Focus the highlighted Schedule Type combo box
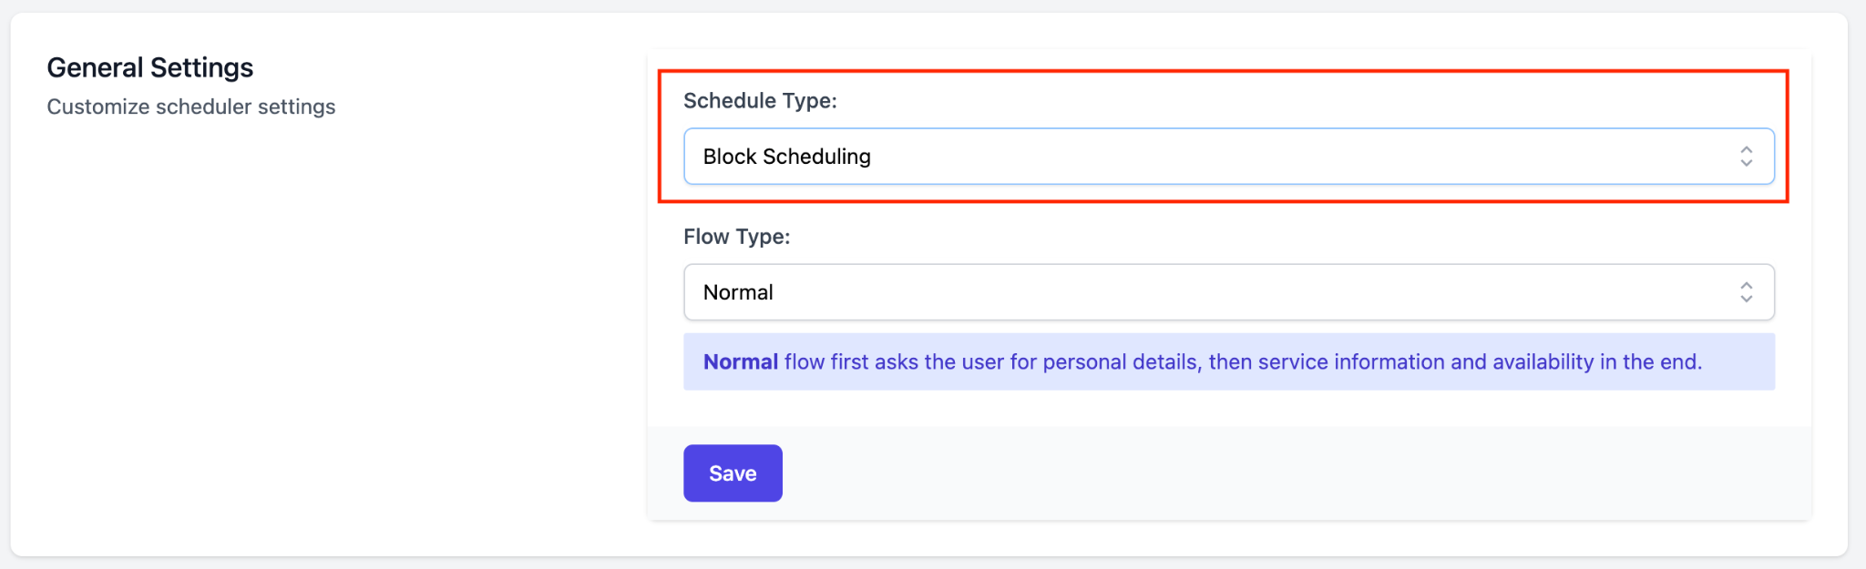The image size is (1866, 569). [x=1228, y=157]
